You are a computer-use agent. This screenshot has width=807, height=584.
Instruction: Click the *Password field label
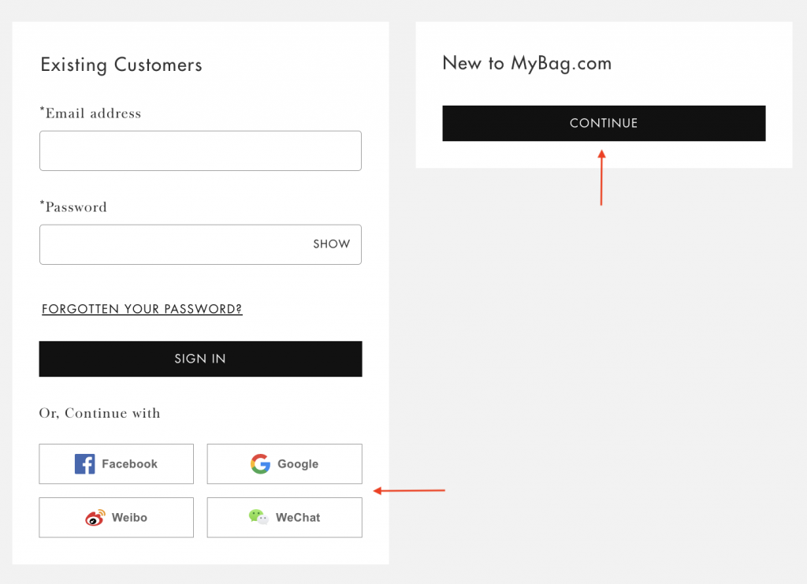pyautogui.click(x=73, y=207)
